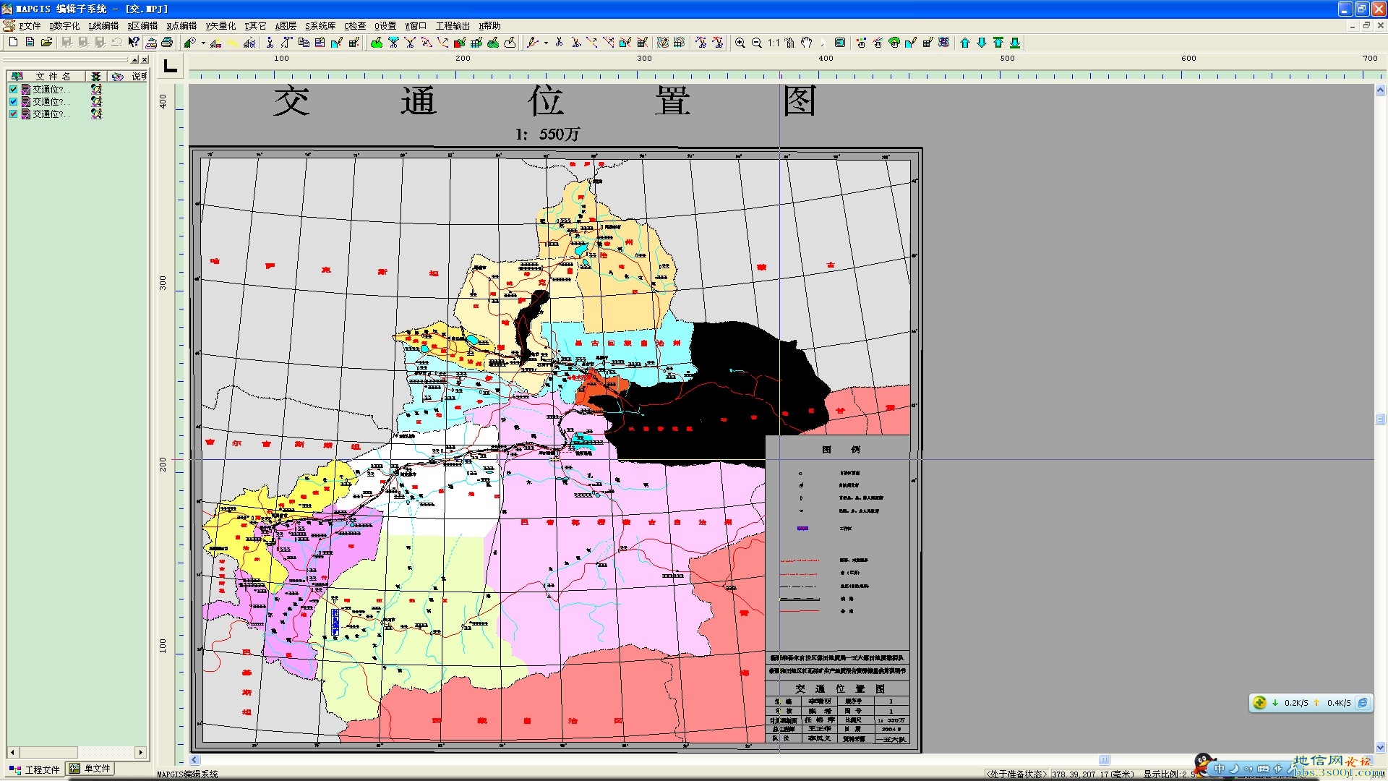Click the refresh window display icon
The image size is (1388, 781).
click(x=840, y=43)
